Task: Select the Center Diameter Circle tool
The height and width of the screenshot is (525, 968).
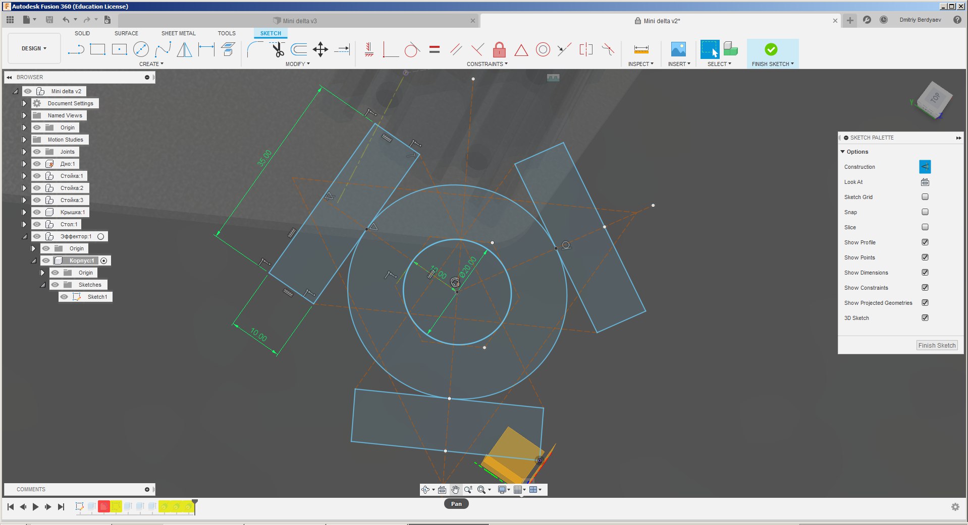Action: (x=141, y=49)
